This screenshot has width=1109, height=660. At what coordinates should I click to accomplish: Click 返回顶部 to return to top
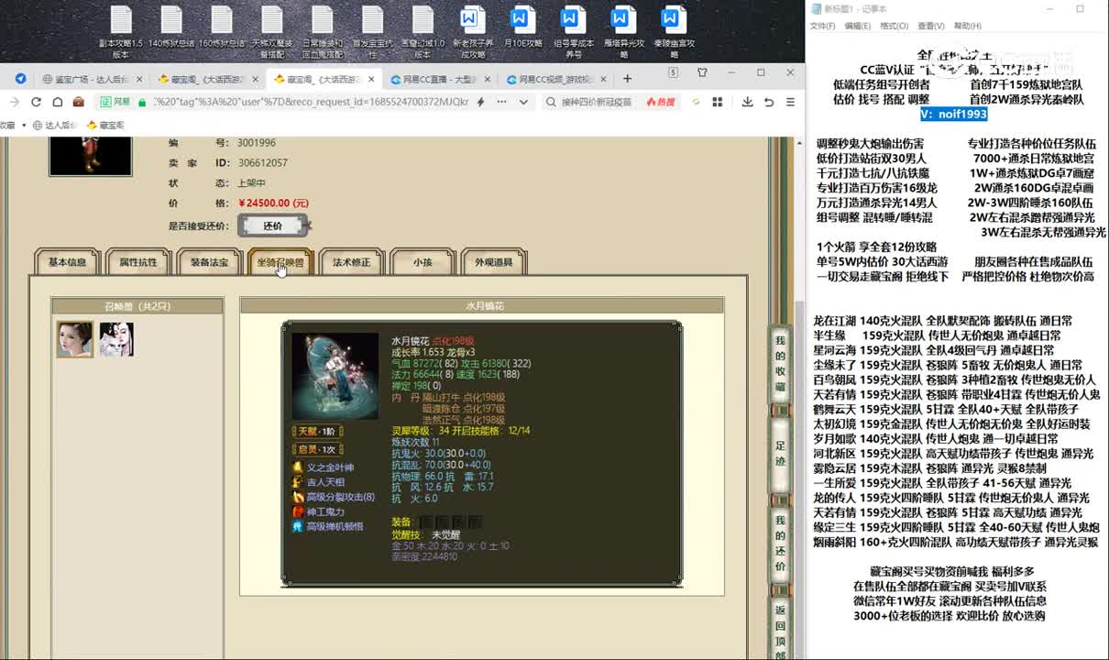pyautogui.click(x=780, y=631)
